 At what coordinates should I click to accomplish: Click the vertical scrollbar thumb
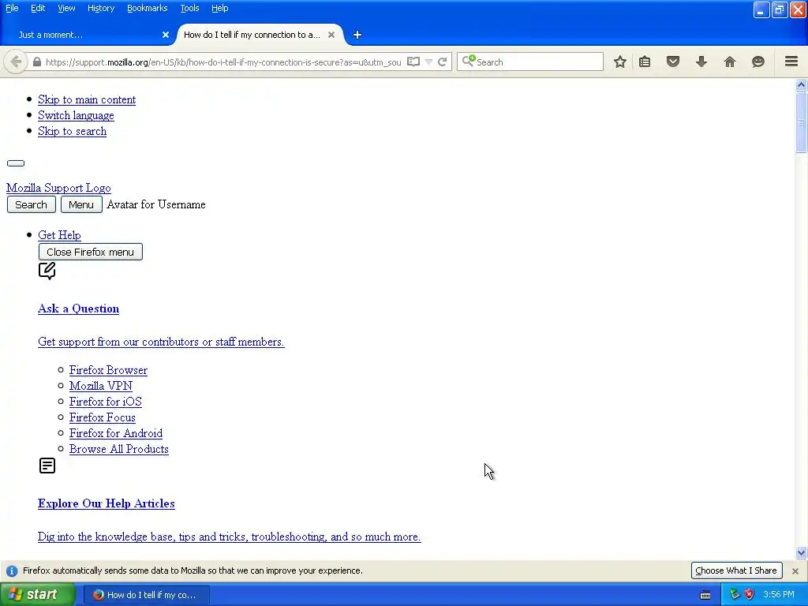coord(801,122)
